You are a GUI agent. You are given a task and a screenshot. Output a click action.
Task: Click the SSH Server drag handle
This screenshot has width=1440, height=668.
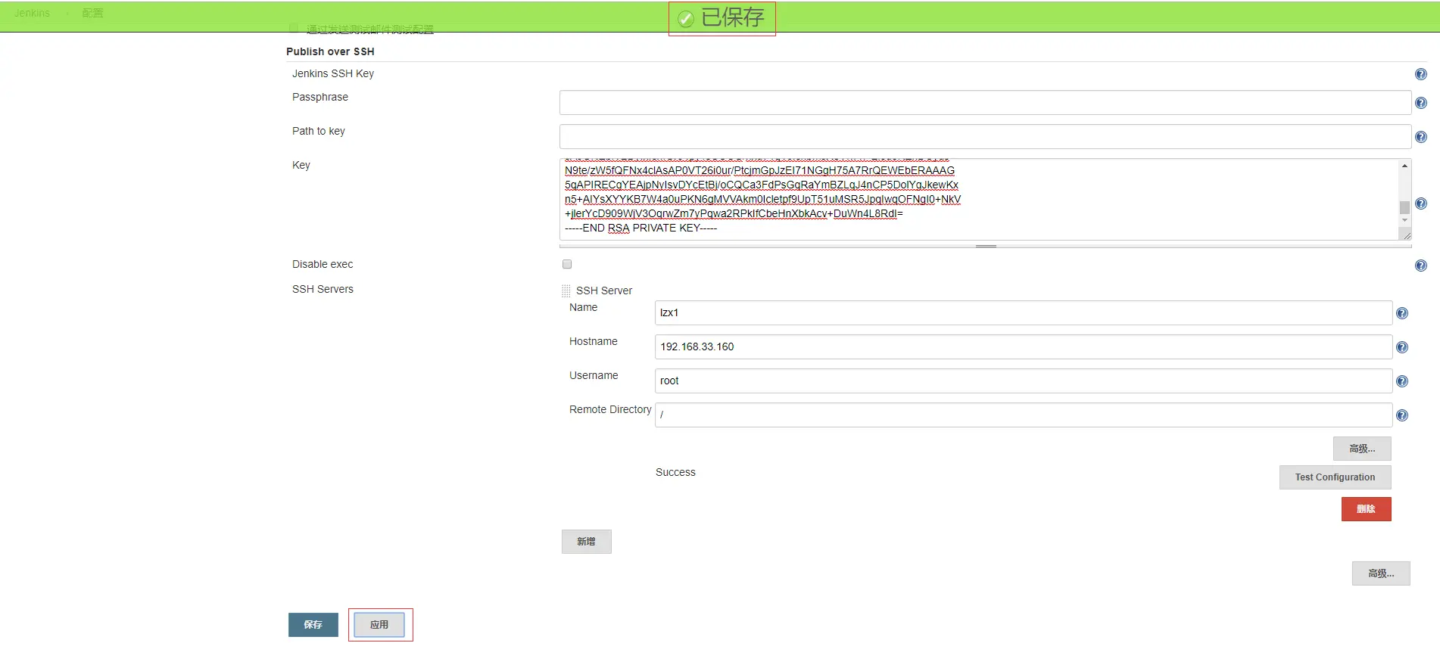point(566,291)
